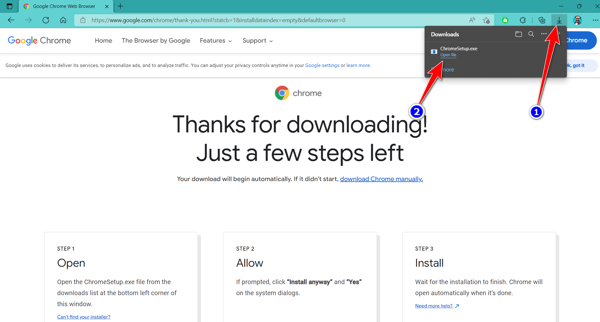The height and width of the screenshot is (322, 600).
Task: Start Read aloud from the address bar
Action: coord(472,20)
